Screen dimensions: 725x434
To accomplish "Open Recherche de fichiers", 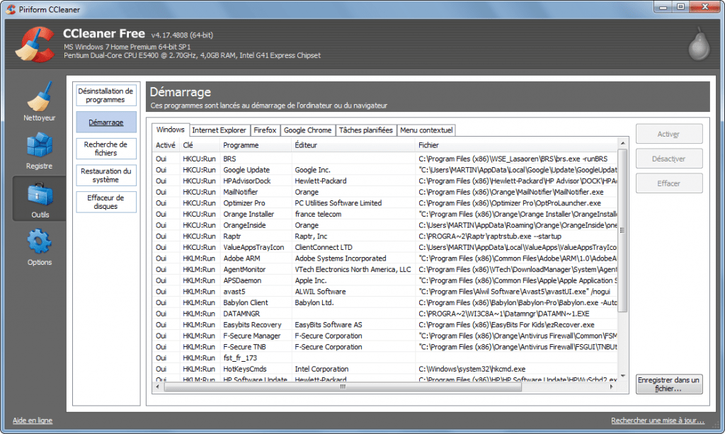I will 106,149.
